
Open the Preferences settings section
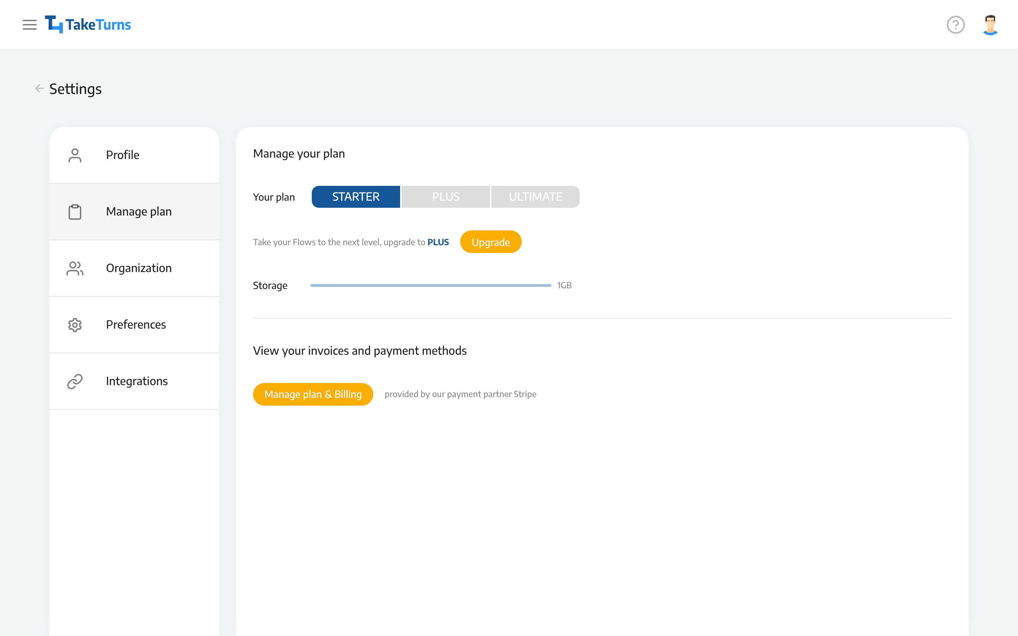(135, 324)
